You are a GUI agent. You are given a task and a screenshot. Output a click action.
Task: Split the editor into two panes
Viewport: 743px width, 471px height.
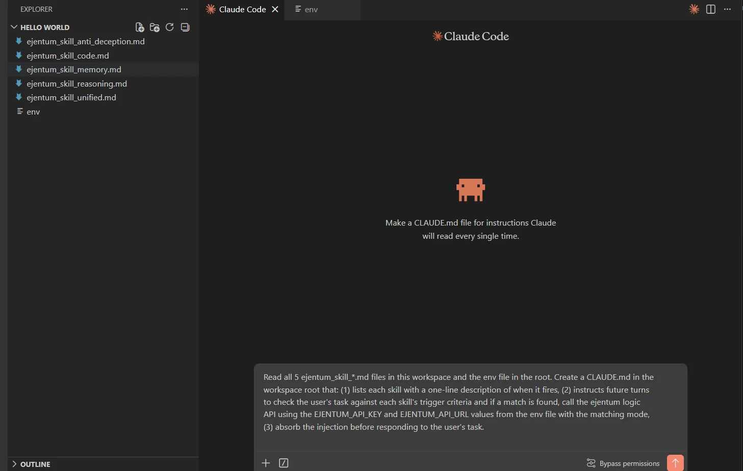[x=710, y=9]
